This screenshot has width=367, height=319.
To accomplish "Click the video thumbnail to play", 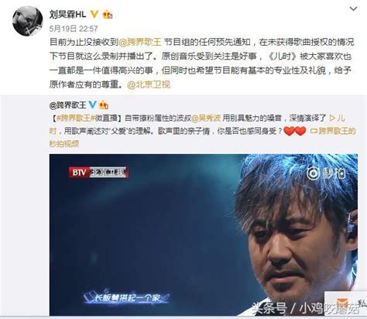I will coord(204,235).
